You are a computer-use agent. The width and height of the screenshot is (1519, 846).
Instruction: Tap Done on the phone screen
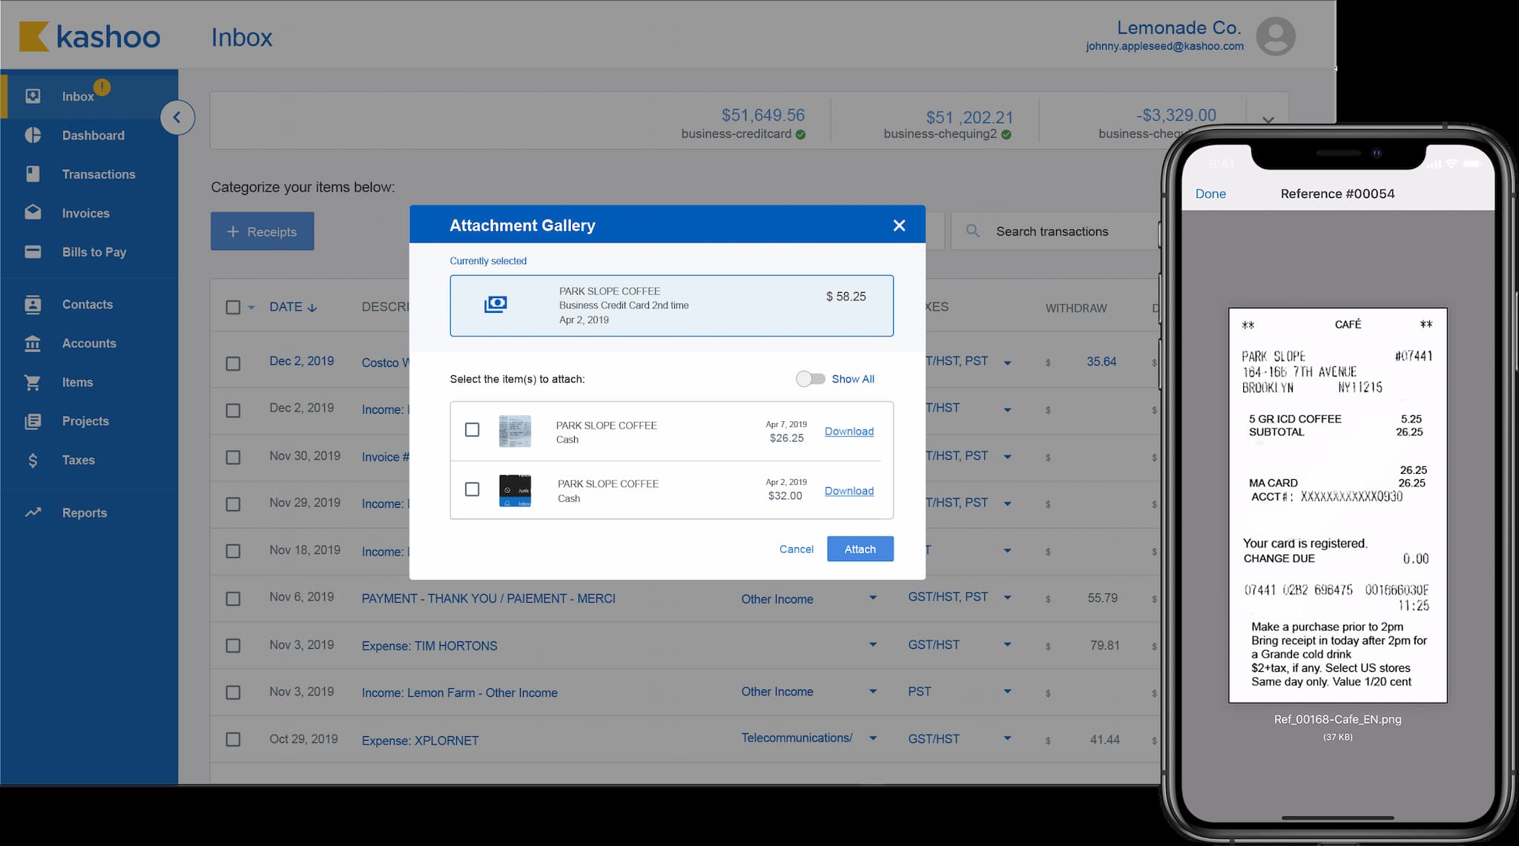[1210, 194]
